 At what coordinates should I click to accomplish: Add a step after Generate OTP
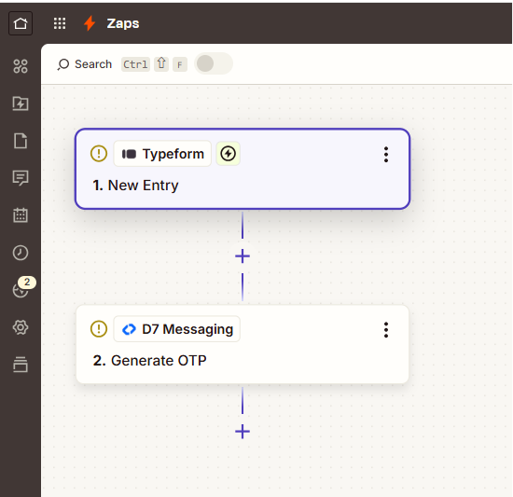coord(243,432)
